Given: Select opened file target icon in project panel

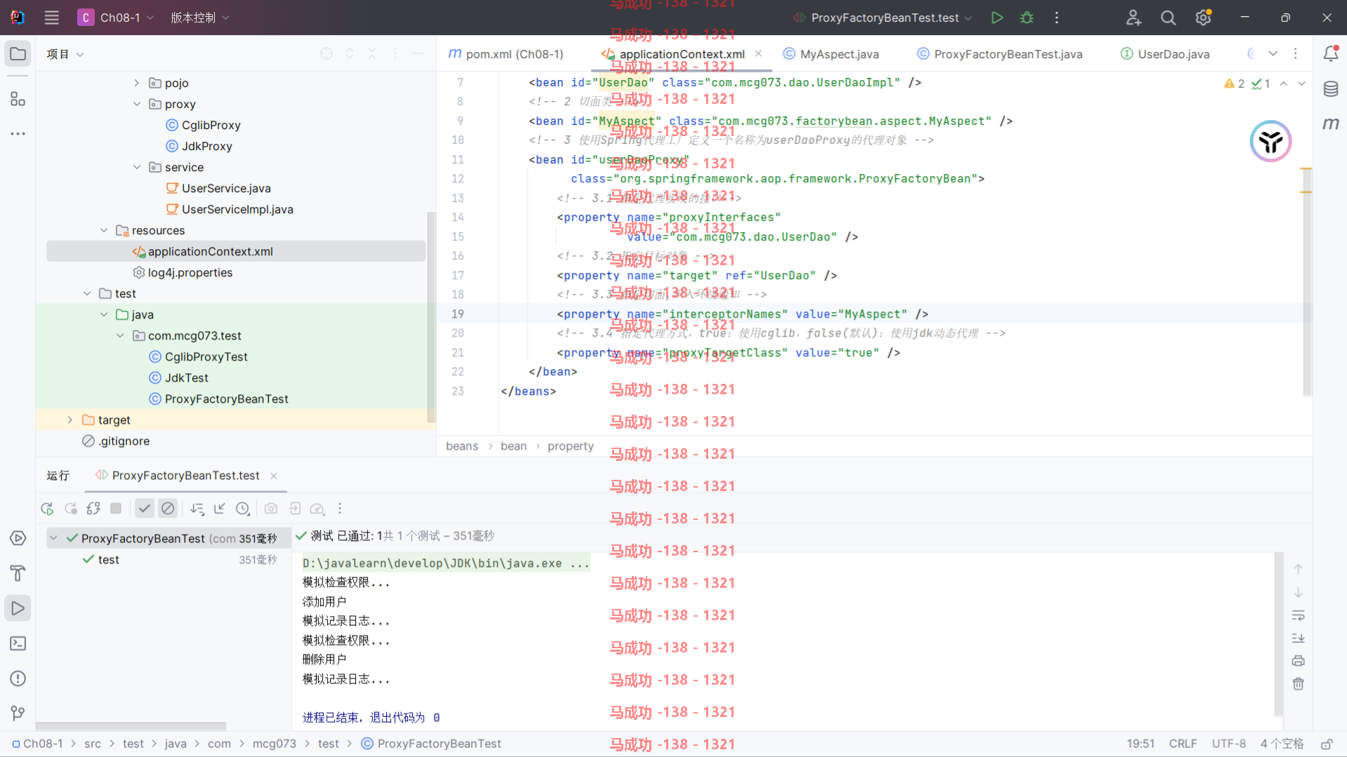Looking at the screenshot, I should [326, 54].
